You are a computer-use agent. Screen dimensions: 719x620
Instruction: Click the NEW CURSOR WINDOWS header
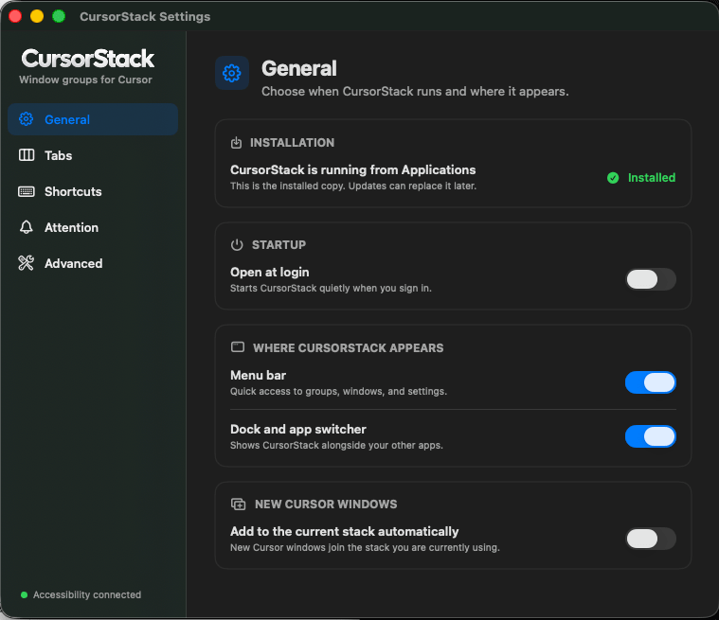326,505
